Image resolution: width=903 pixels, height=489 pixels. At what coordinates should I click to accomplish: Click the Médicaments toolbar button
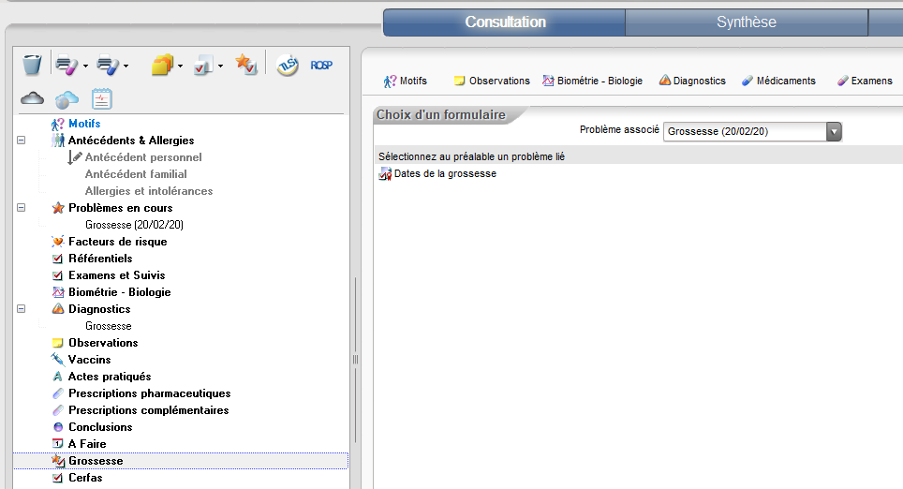point(778,81)
